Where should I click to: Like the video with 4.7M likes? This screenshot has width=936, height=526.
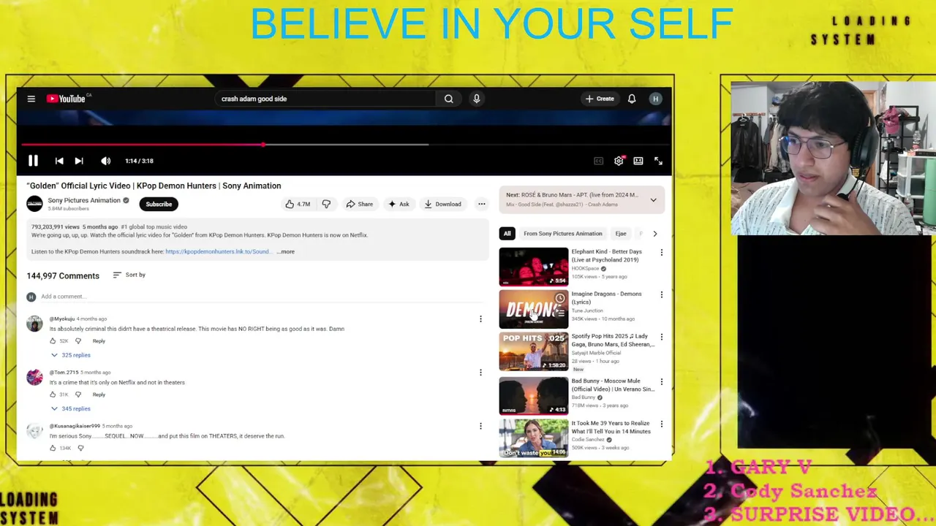[x=298, y=205]
